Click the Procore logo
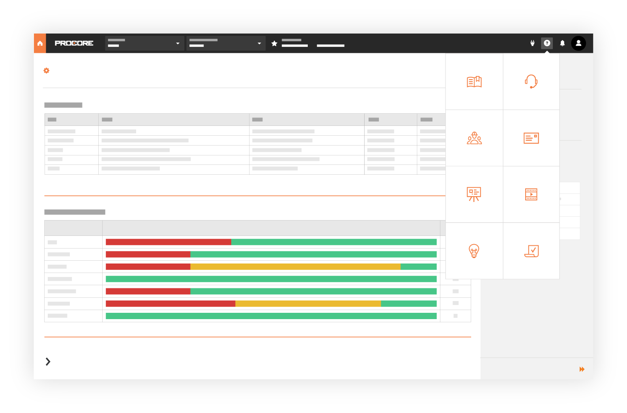The height and width of the screenshot is (413, 627). point(74,43)
